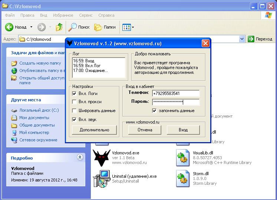Click the Опубликовать папку globe icon
The width and height of the screenshot is (277, 200).
click(14, 71)
